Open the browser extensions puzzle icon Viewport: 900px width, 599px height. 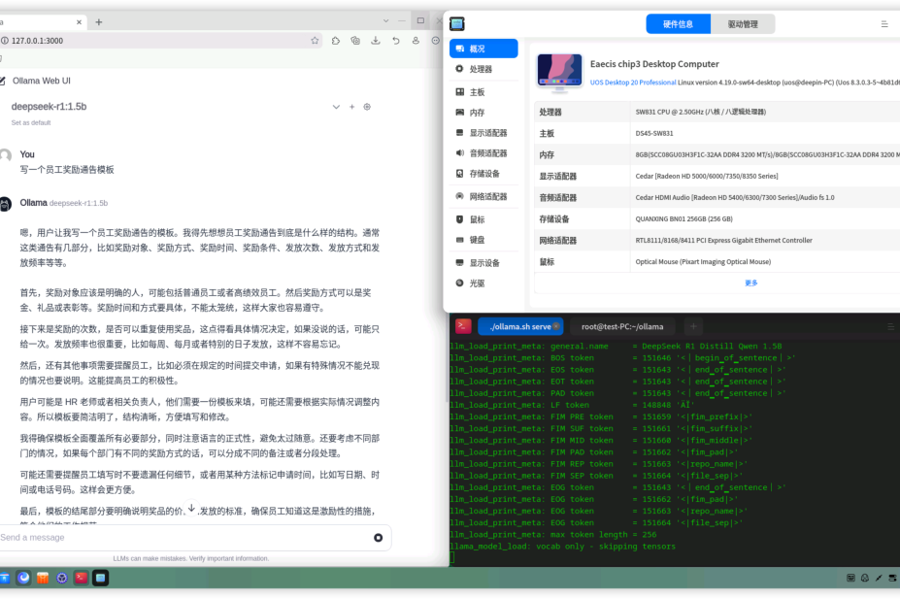pyautogui.click(x=336, y=41)
